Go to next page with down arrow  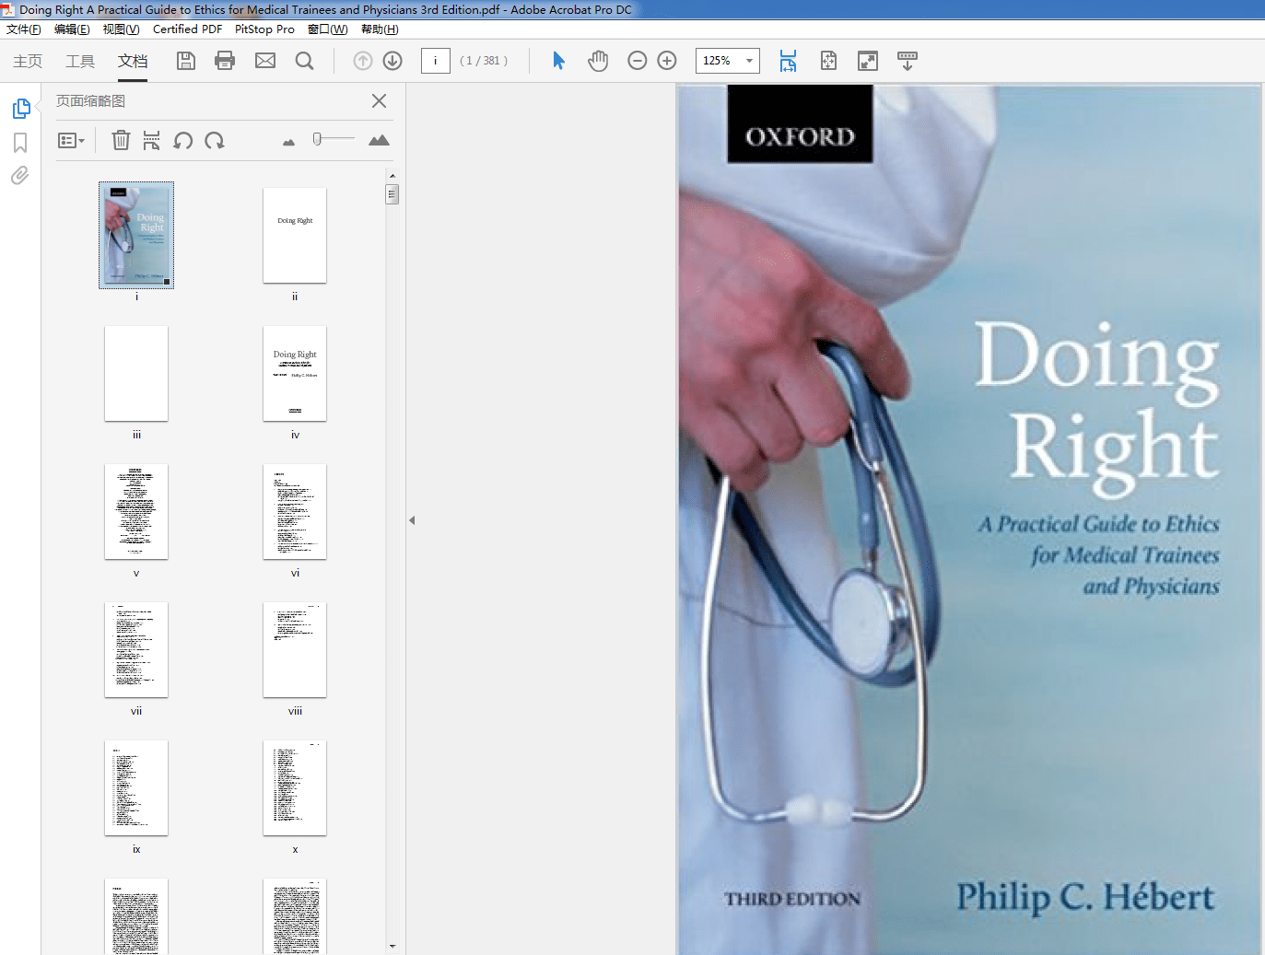pos(392,60)
